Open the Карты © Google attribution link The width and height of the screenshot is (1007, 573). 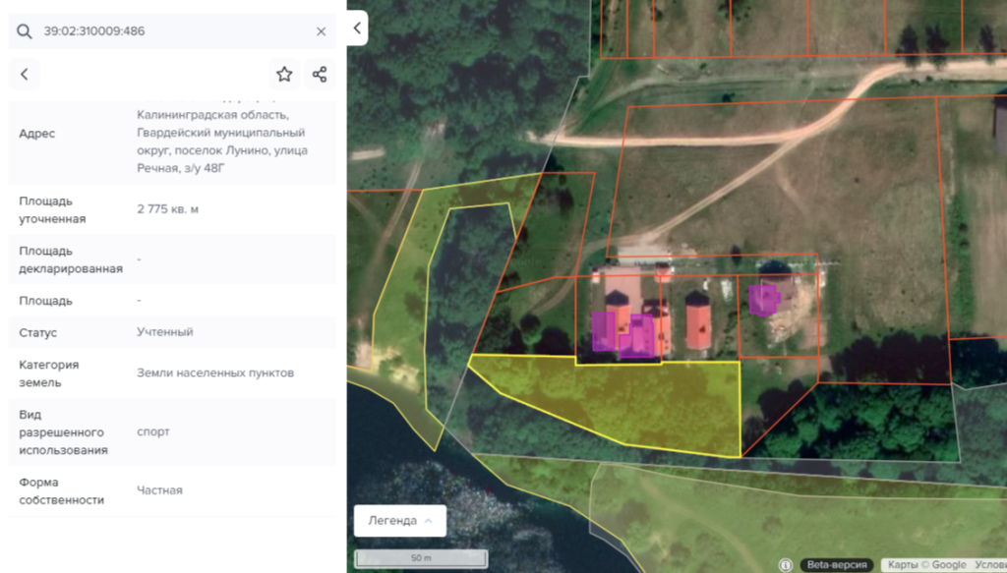[x=926, y=565]
